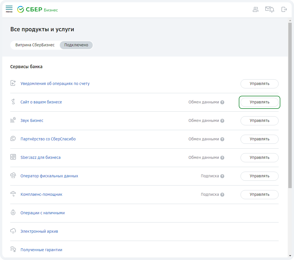Screen dimensions: 294x260
Task: Click the Комплаенс-помощник umbrella icon
Action: tap(13, 194)
